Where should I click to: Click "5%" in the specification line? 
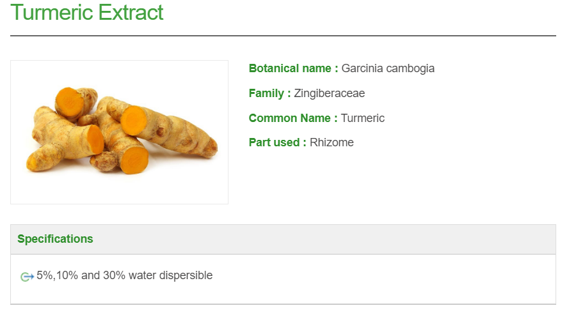pyautogui.click(x=45, y=275)
